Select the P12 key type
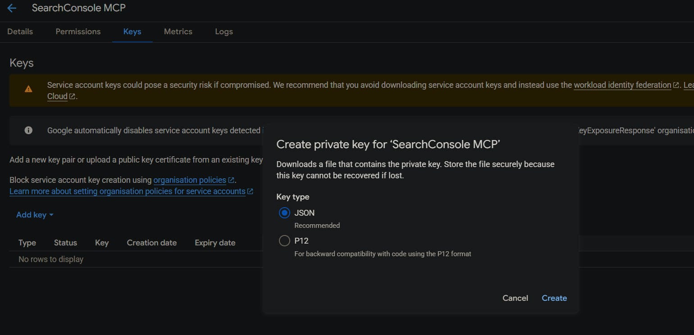 tap(284, 241)
